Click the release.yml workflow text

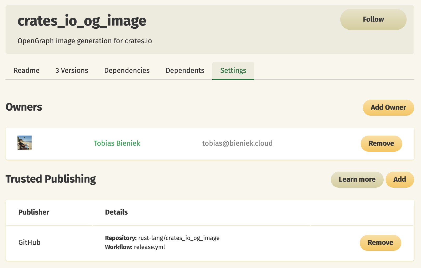tap(149, 247)
